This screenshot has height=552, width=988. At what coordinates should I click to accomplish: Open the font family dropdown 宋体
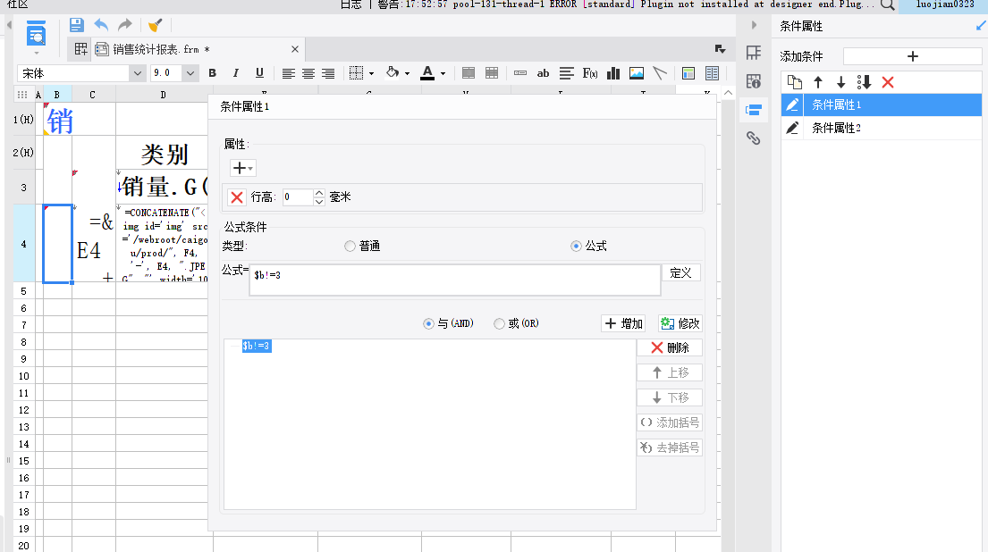click(138, 73)
